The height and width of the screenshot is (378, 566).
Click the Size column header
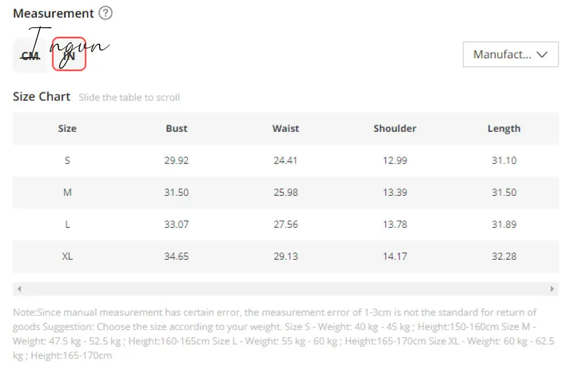67,128
